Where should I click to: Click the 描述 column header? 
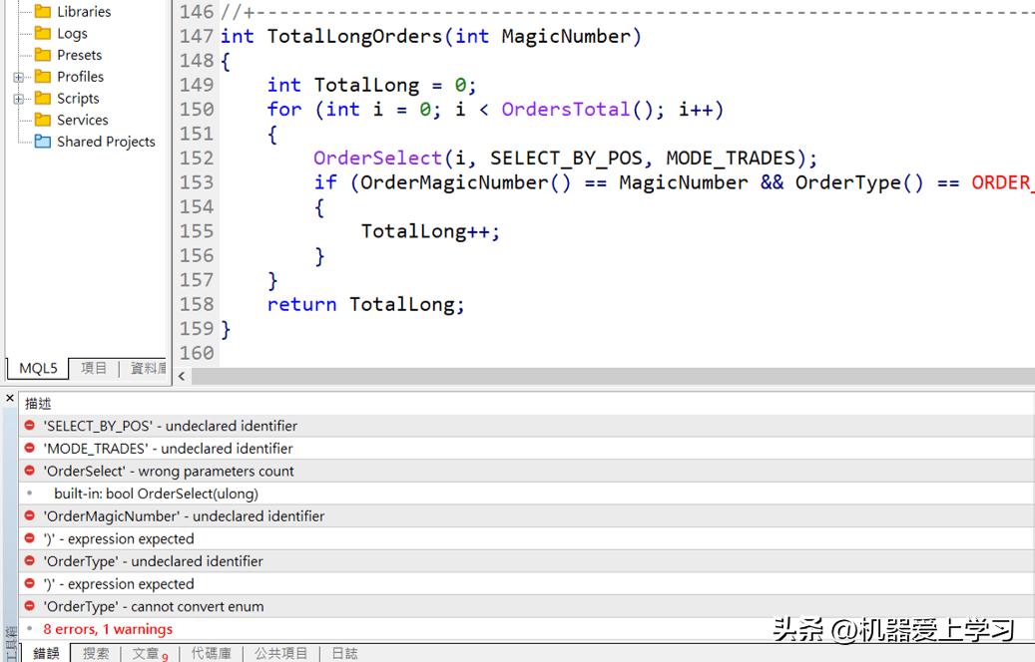click(x=38, y=404)
